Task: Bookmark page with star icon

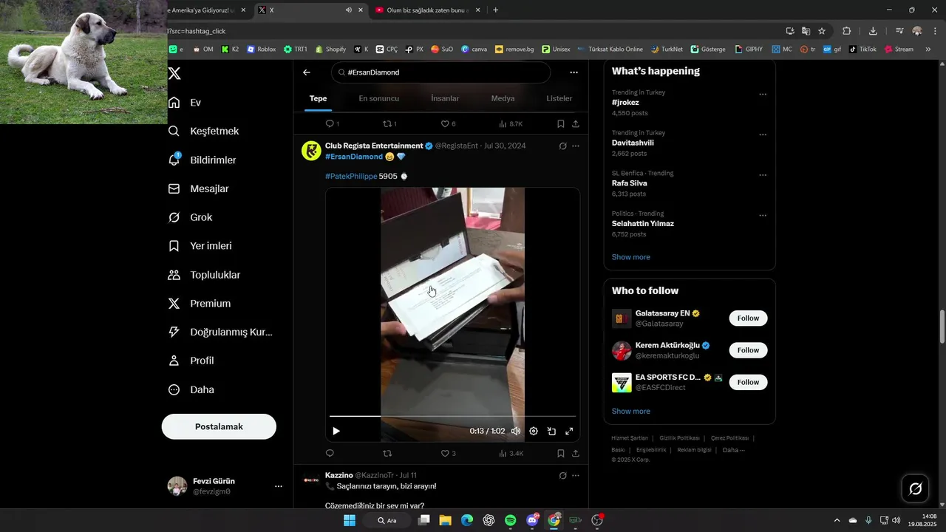Action: tap(822, 31)
